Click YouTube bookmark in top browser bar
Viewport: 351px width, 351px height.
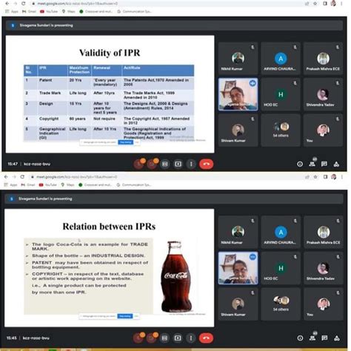49,11
